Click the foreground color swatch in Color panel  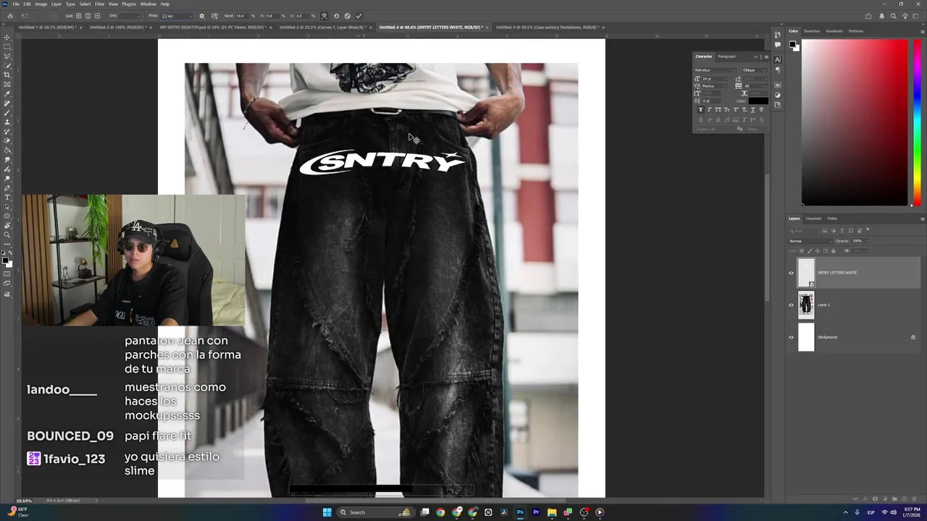[x=793, y=45]
